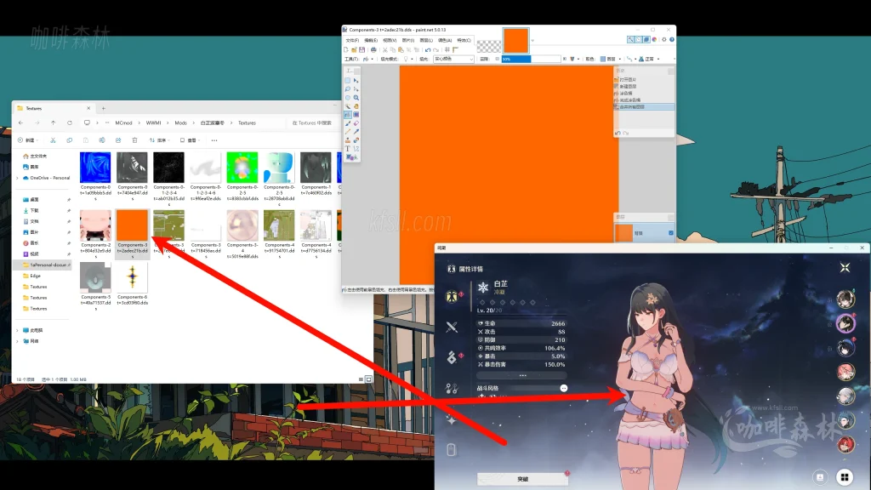Open the Effects menu in paint.net
Viewport: 871px width, 490px height.
[x=464, y=40]
